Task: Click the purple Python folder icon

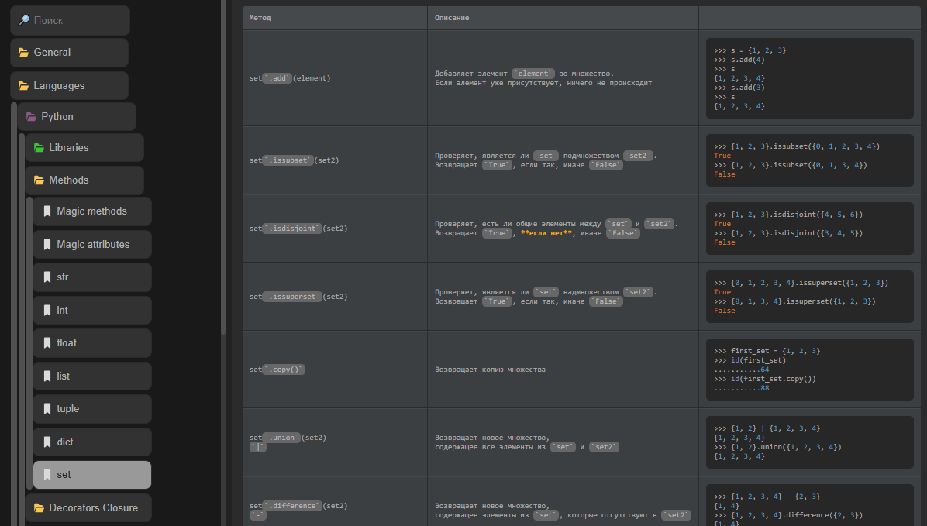Action: point(31,117)
